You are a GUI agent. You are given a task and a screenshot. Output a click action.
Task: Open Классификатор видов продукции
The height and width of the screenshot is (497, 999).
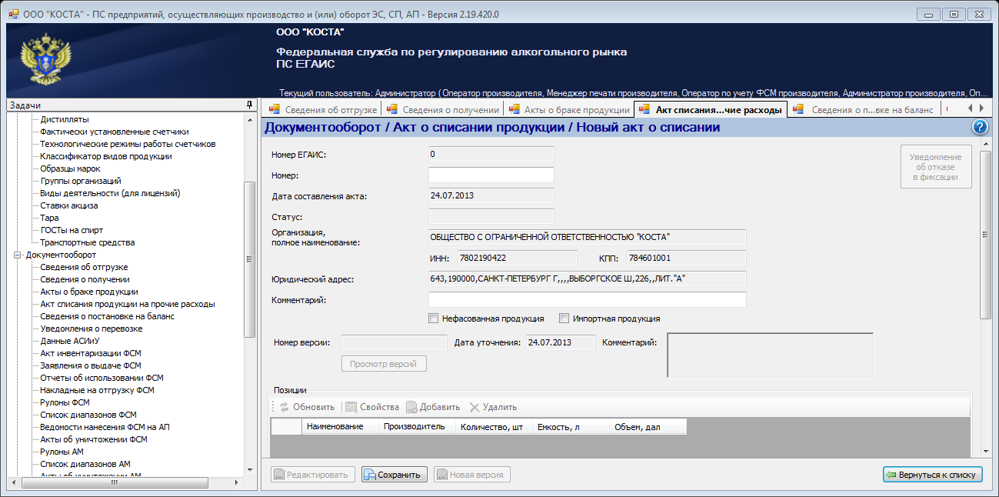point(106,156)
